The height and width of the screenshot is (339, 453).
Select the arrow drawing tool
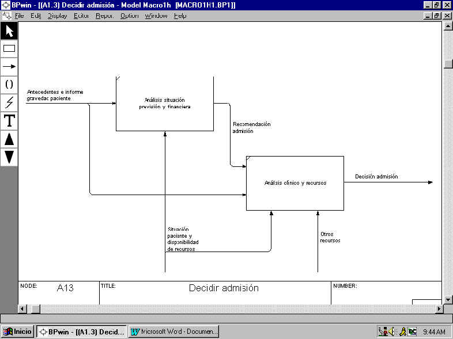[x=9, y=67]
